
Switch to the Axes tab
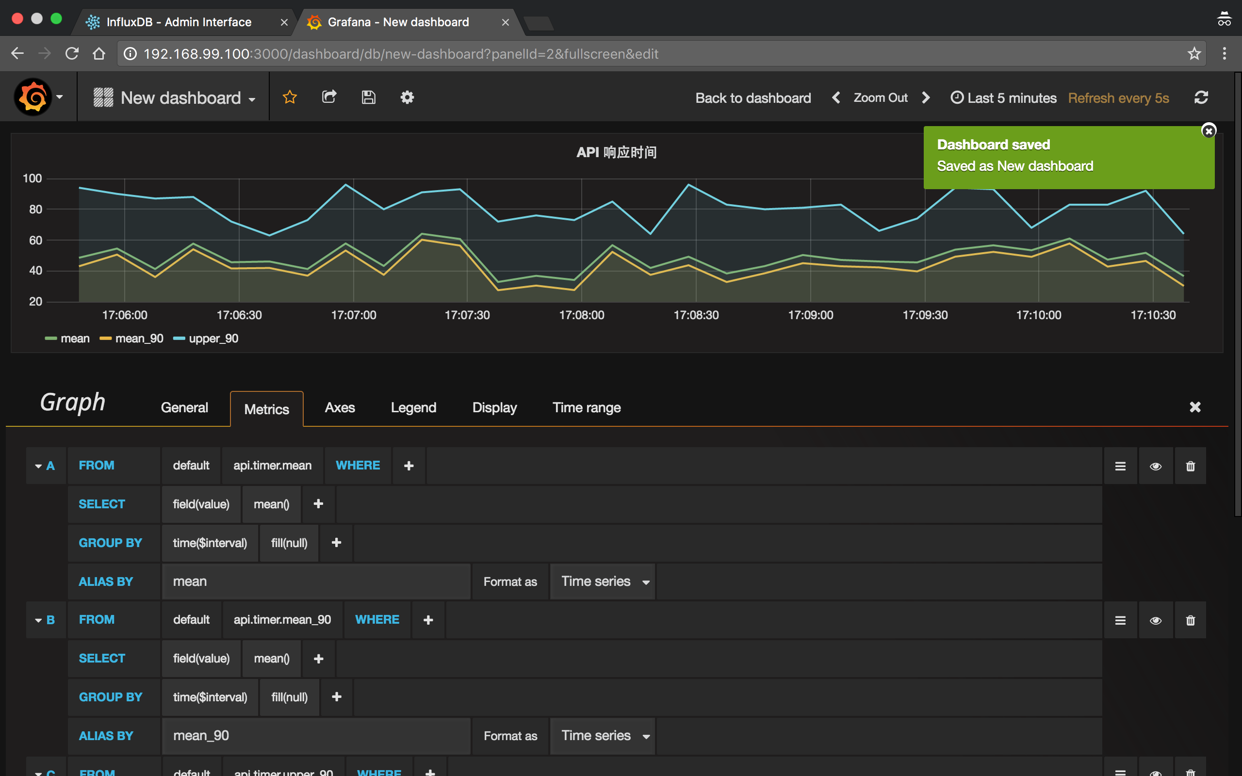pyautogui.click(x=339, y=407)
